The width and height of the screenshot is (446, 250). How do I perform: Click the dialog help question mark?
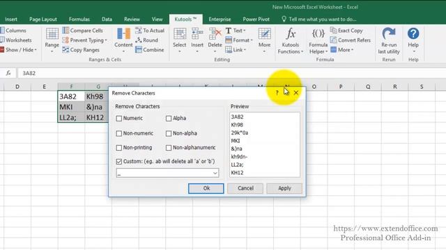(x=277, y=92)
